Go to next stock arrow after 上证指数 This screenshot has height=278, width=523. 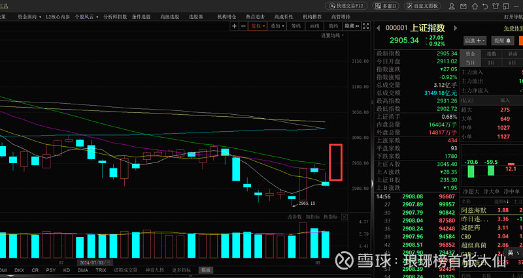pos(455,28)
